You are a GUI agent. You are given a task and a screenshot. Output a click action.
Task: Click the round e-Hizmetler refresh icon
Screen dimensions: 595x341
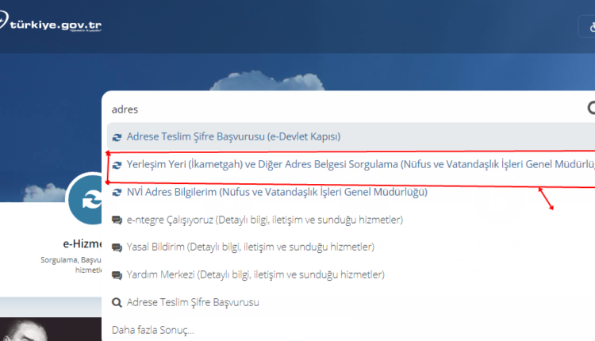86,199
